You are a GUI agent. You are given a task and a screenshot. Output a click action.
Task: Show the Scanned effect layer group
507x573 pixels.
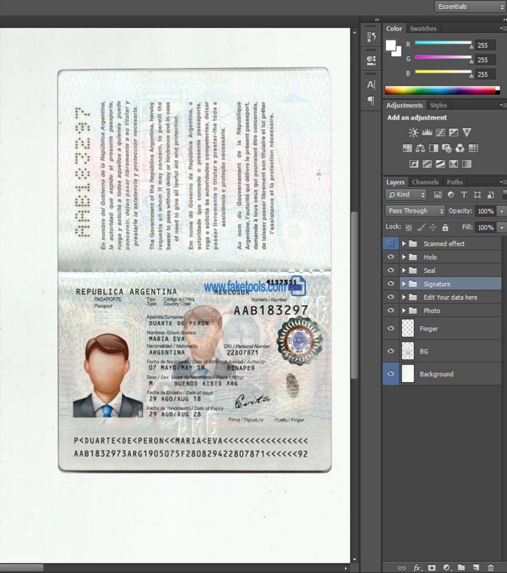point(391,244)
